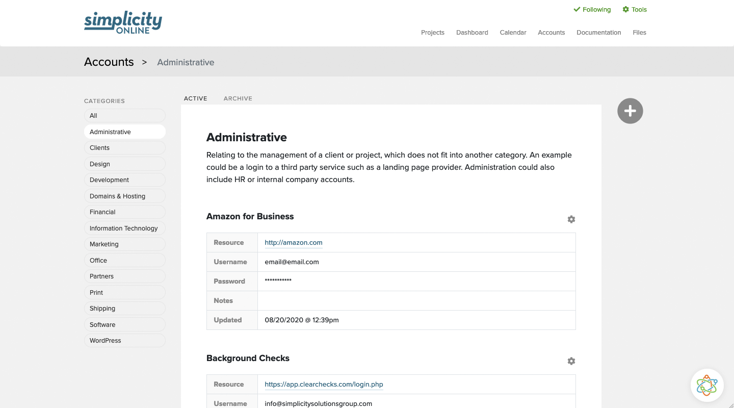Show the Information Technology category
This screenshot has width=734, height=408.
pos(125,228)
